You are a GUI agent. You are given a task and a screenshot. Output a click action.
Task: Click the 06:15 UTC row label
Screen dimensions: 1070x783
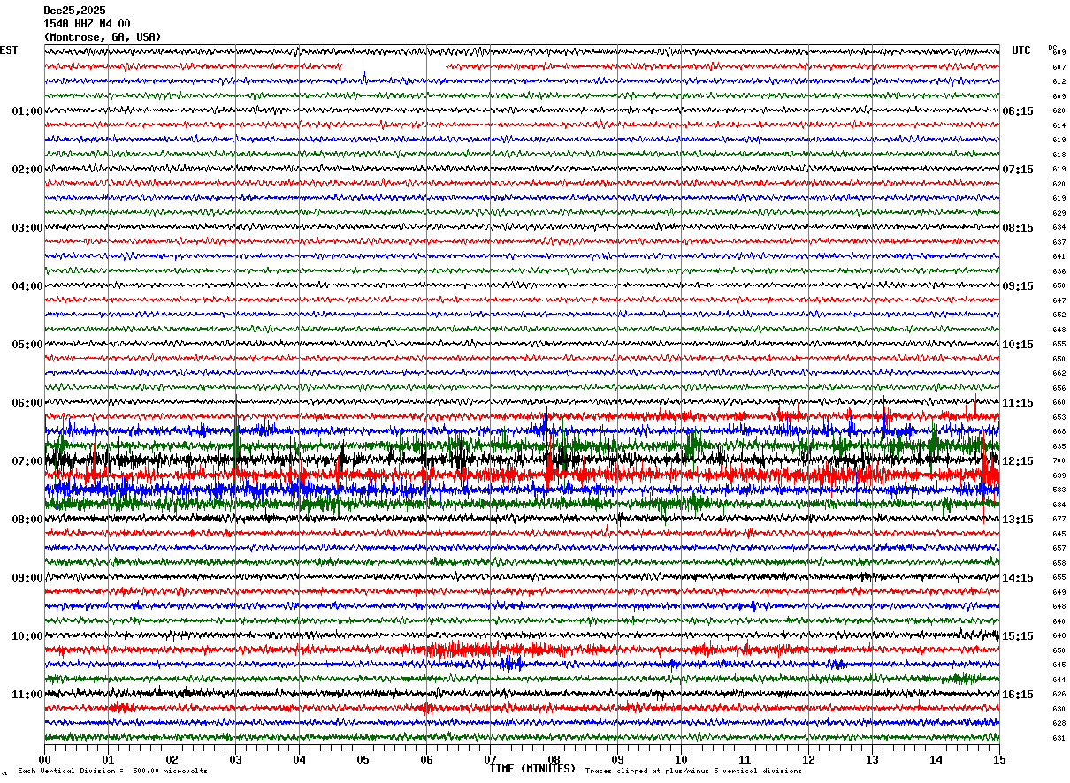(x=1017, y=111)
